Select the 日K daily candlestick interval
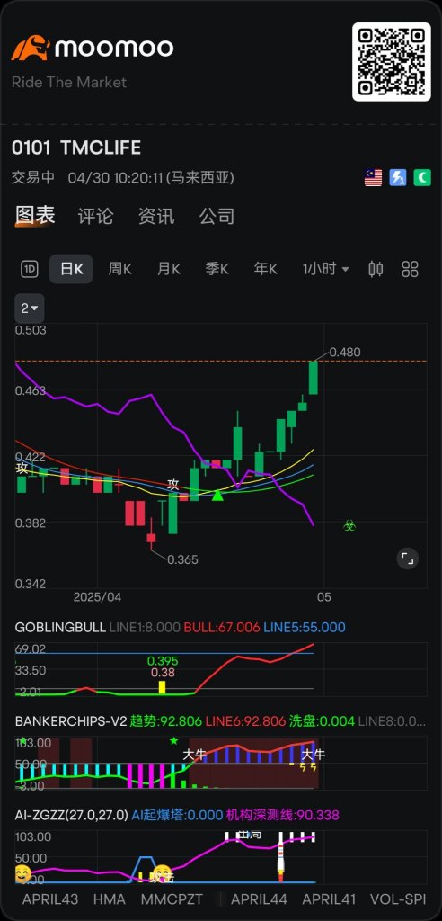The width and height of the screenshot is (442, 921). 71,269
